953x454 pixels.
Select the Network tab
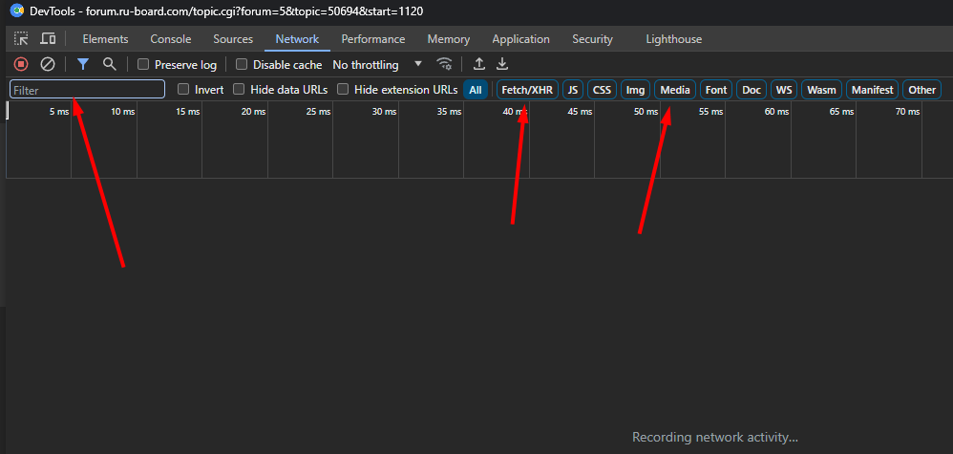[x=297, y=39]
